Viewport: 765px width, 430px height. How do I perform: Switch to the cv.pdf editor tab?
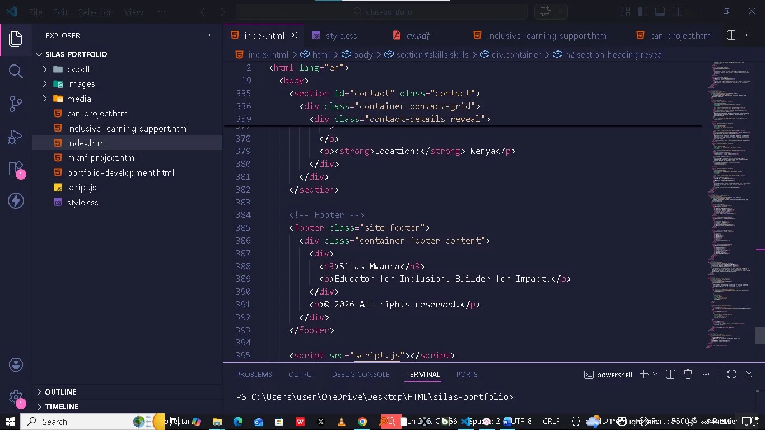(418, 35)
